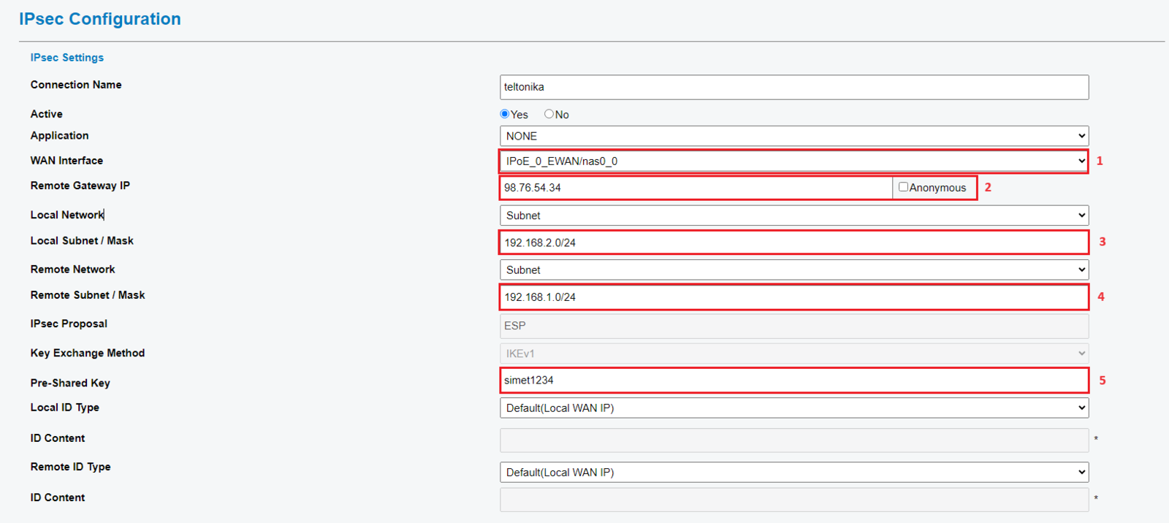Open the WAN Interface dropdown

coord(793,161)
